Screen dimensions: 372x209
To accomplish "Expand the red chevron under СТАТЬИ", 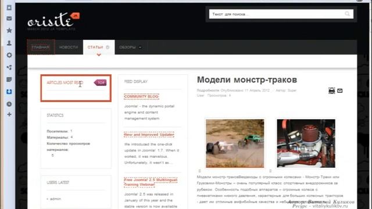I will [99, 55].
